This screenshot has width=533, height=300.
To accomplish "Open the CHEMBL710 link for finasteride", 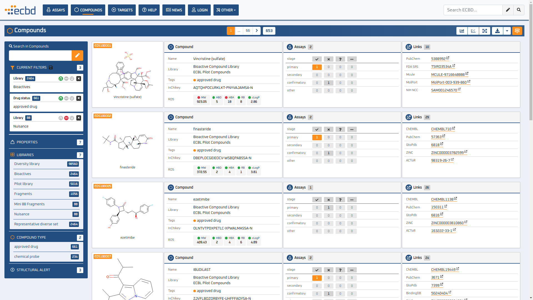I will pos(441,129).
